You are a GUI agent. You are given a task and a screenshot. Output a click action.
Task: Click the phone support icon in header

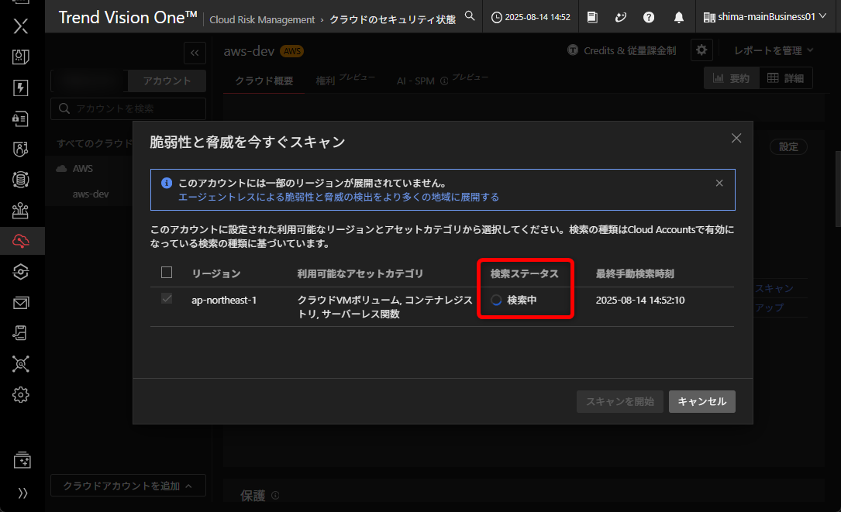(x=621, y=17)
